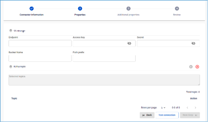This screenshot has width=208, height=122.
Task: Click the Topic column header
Action: click(14, 98)
